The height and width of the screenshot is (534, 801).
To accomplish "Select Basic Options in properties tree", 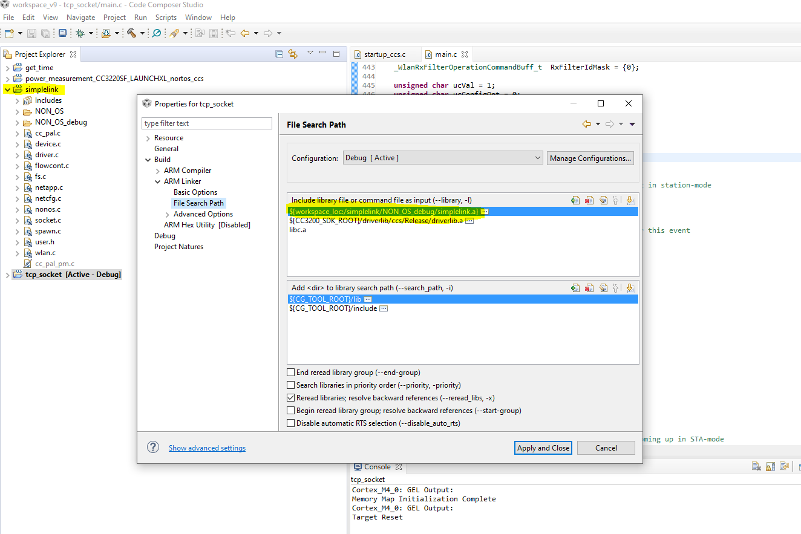I will (195, 192).
